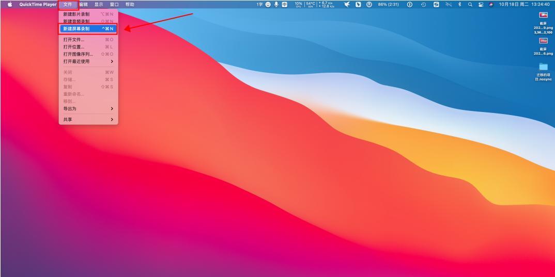Image resolution: width=555 pixels, height=277 pixels.
Task: Select the desktop screenshot file 202…6.png
Action: [x=543, y=46]
